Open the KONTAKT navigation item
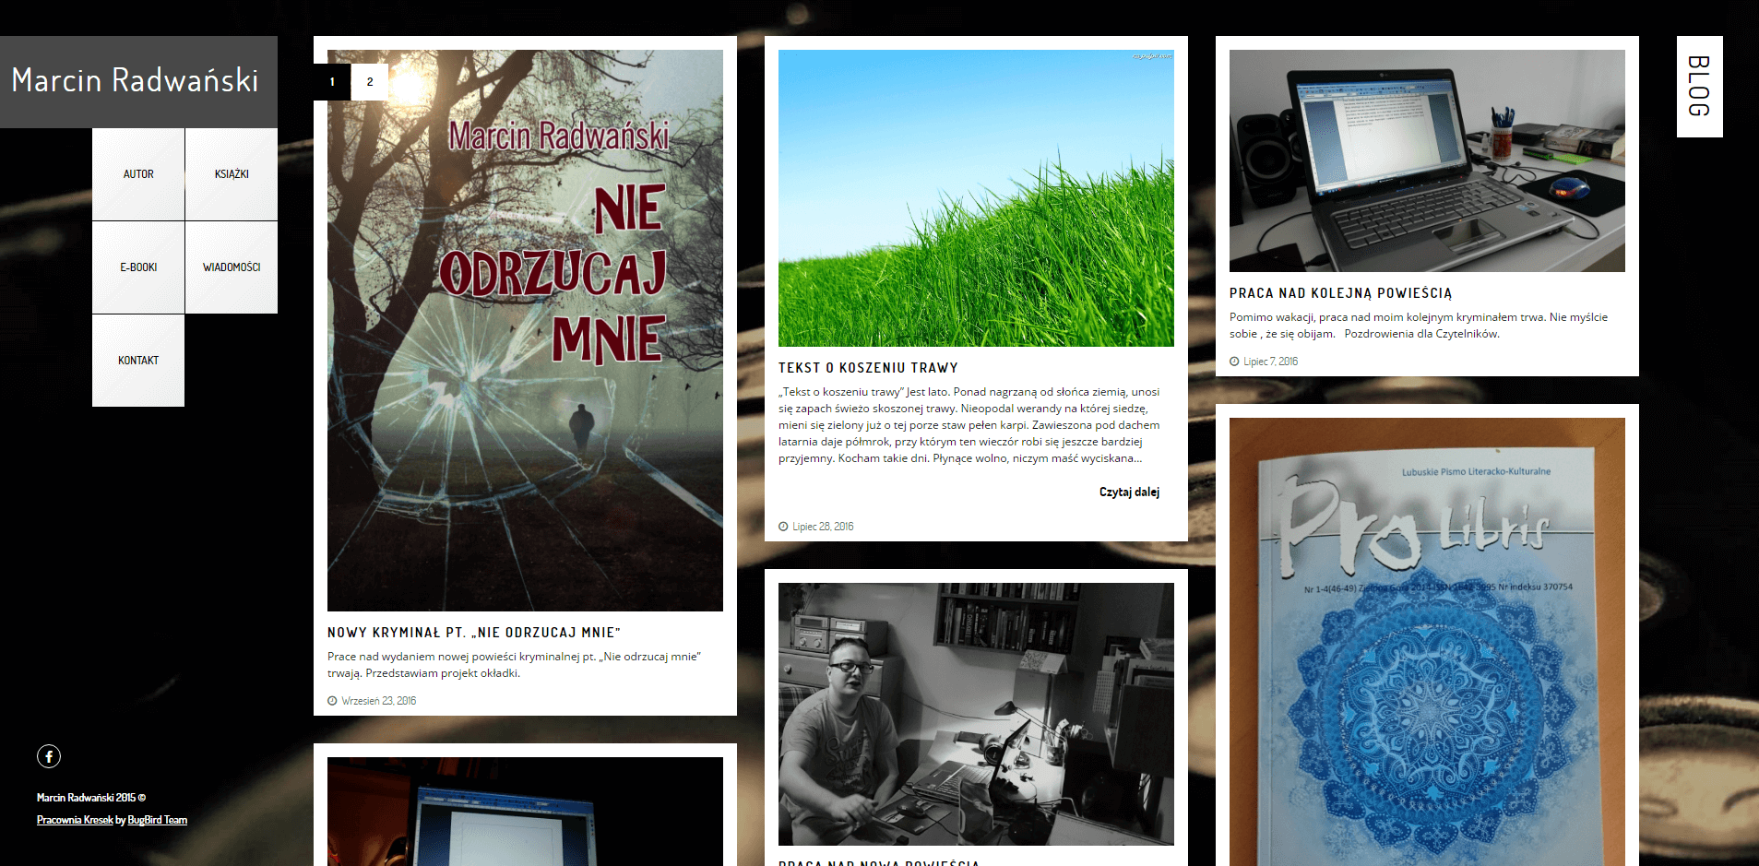The image size is (1759, 866). tap(137, 360)
